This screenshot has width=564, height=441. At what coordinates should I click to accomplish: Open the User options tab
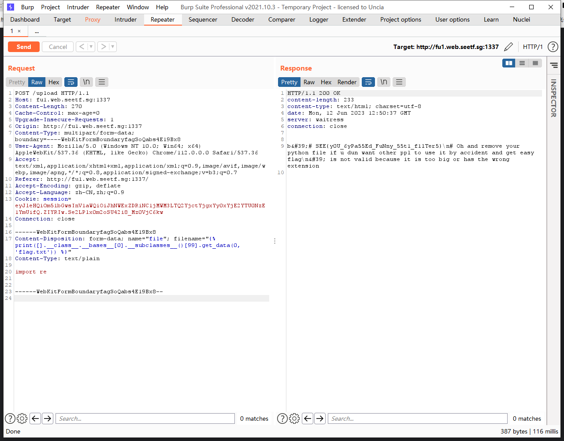[x=453, y=19]
